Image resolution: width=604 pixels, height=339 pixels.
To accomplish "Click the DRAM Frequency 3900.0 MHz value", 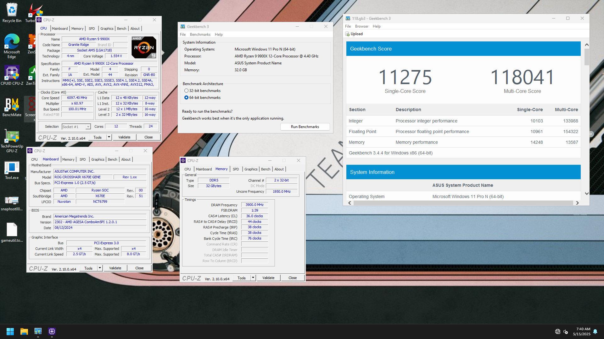I will pos(254,205).
